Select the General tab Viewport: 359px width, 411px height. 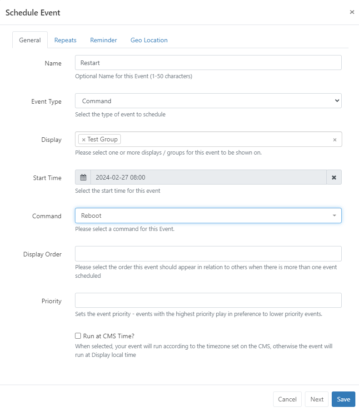tap(30, 40)
